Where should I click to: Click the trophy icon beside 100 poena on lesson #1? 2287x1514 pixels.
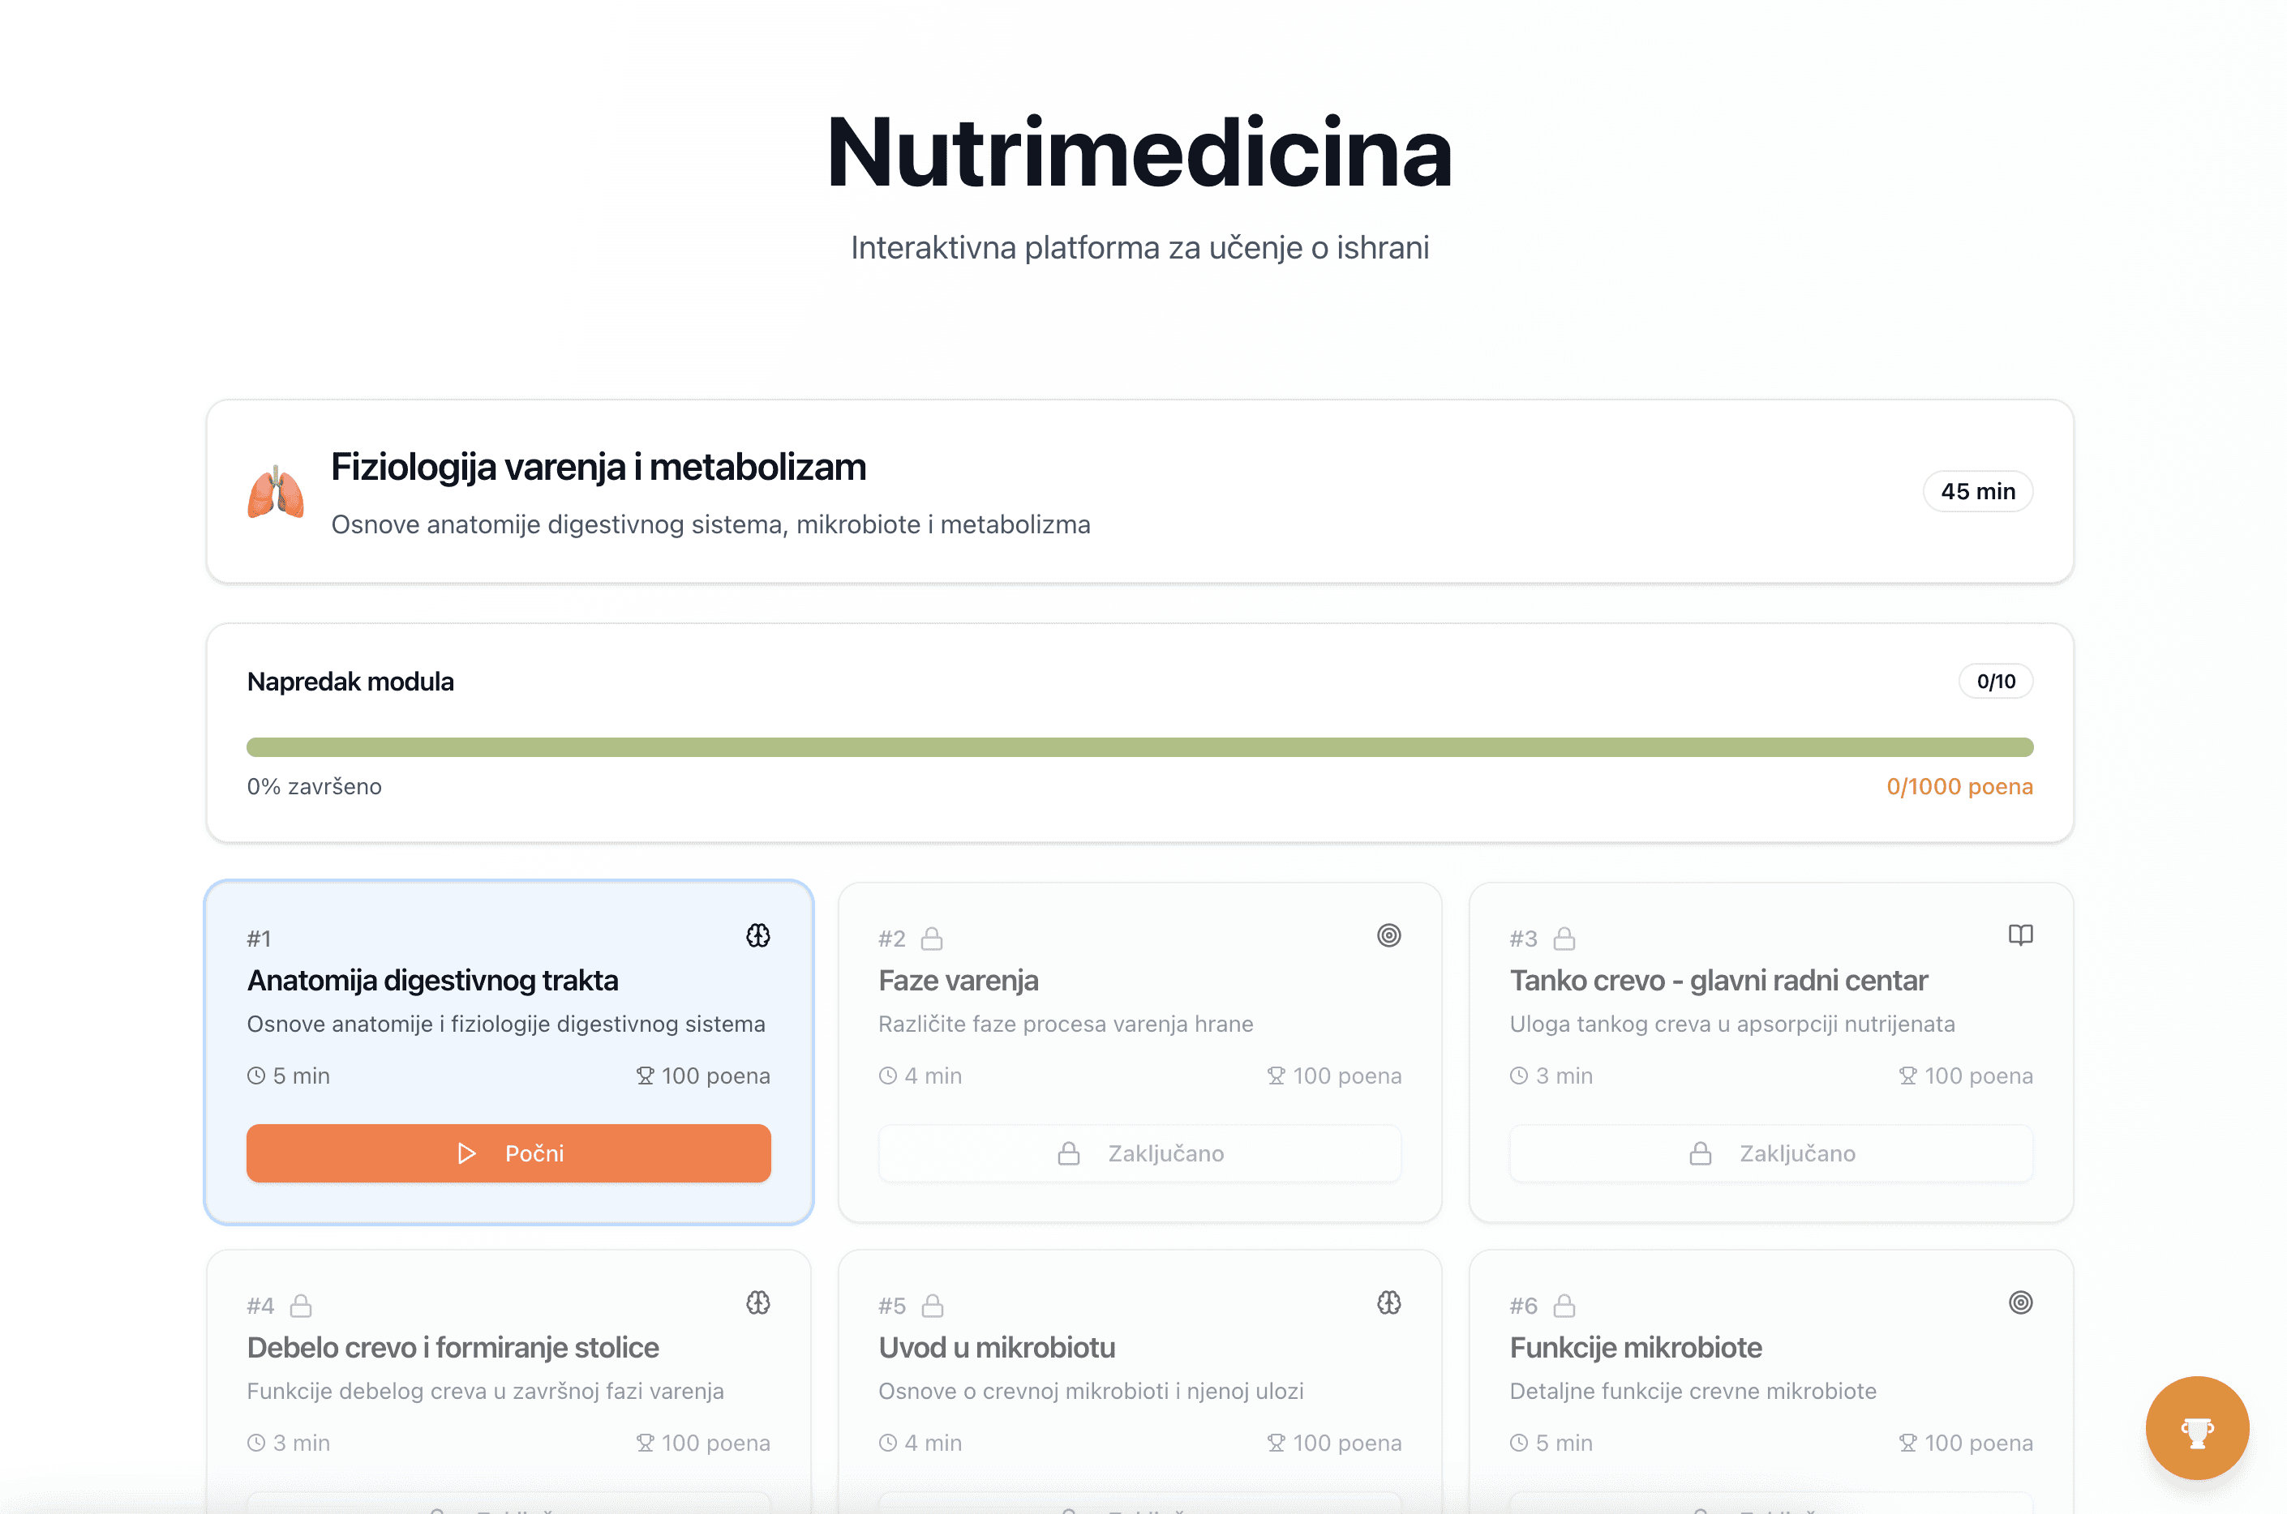(646, 1075)
